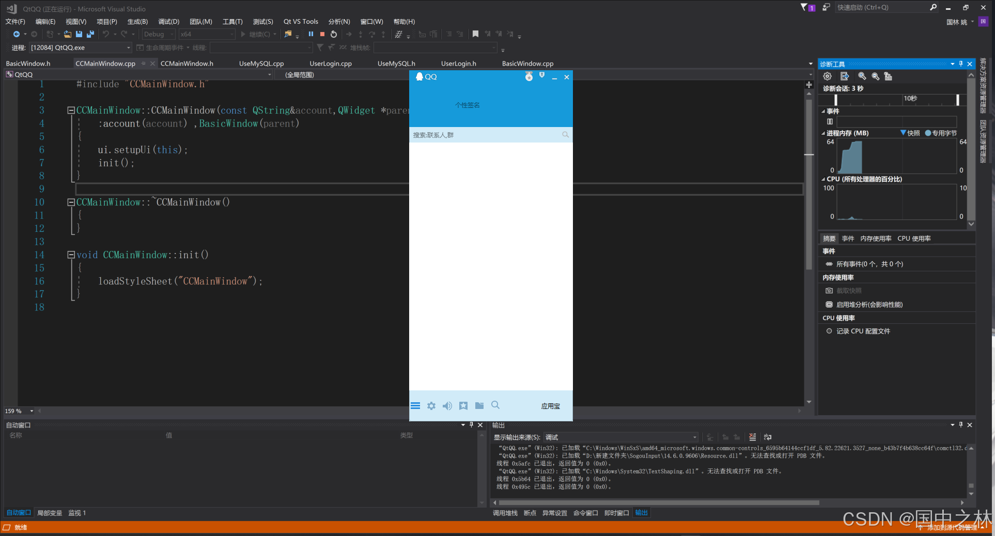This screenshot has height=536, width=995.
Task: Toggle auto-hide pin on the diagnostic tools panel
Action: pos(961,64)
